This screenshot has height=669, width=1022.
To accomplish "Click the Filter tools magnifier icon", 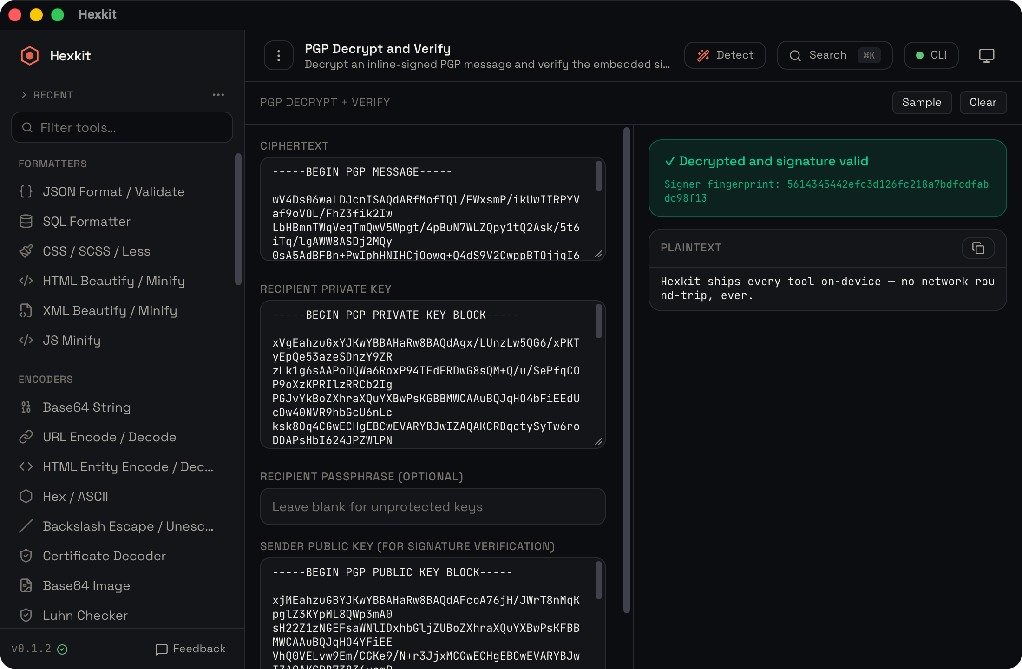I will 27,127.
